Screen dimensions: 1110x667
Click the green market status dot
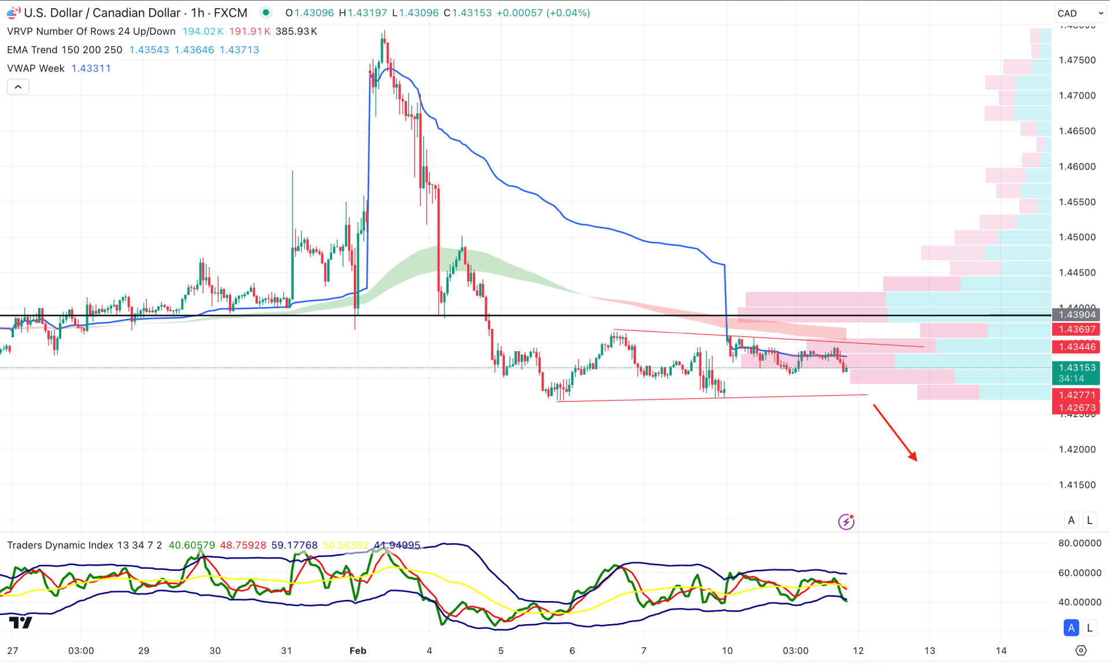point(265,12)
